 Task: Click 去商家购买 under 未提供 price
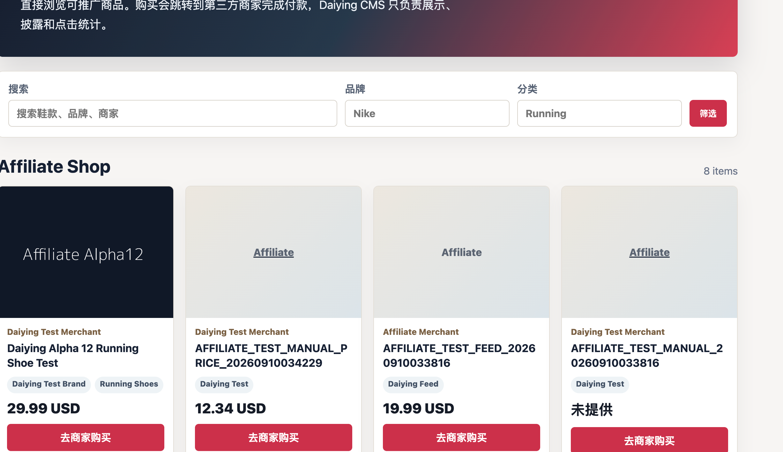649,440
